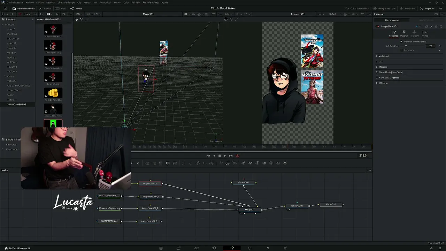446x251 pixels.
Task: Open the Deliver page
Action: click(285, 248)
